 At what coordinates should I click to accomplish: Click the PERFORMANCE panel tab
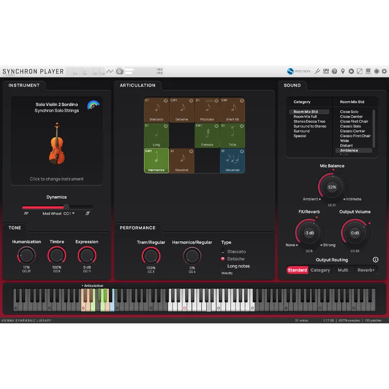tap(138, 228)
